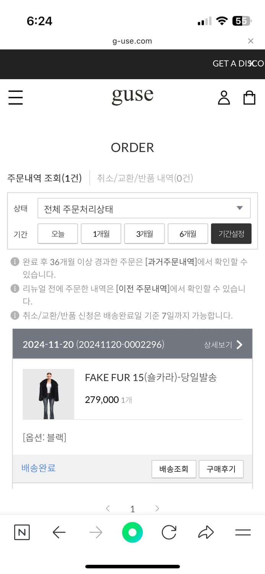Tap the FAKE FUR product thumbnail
The height and width of the screenshot is (574, 265).
pyautogui.click(x=48, y=394)
